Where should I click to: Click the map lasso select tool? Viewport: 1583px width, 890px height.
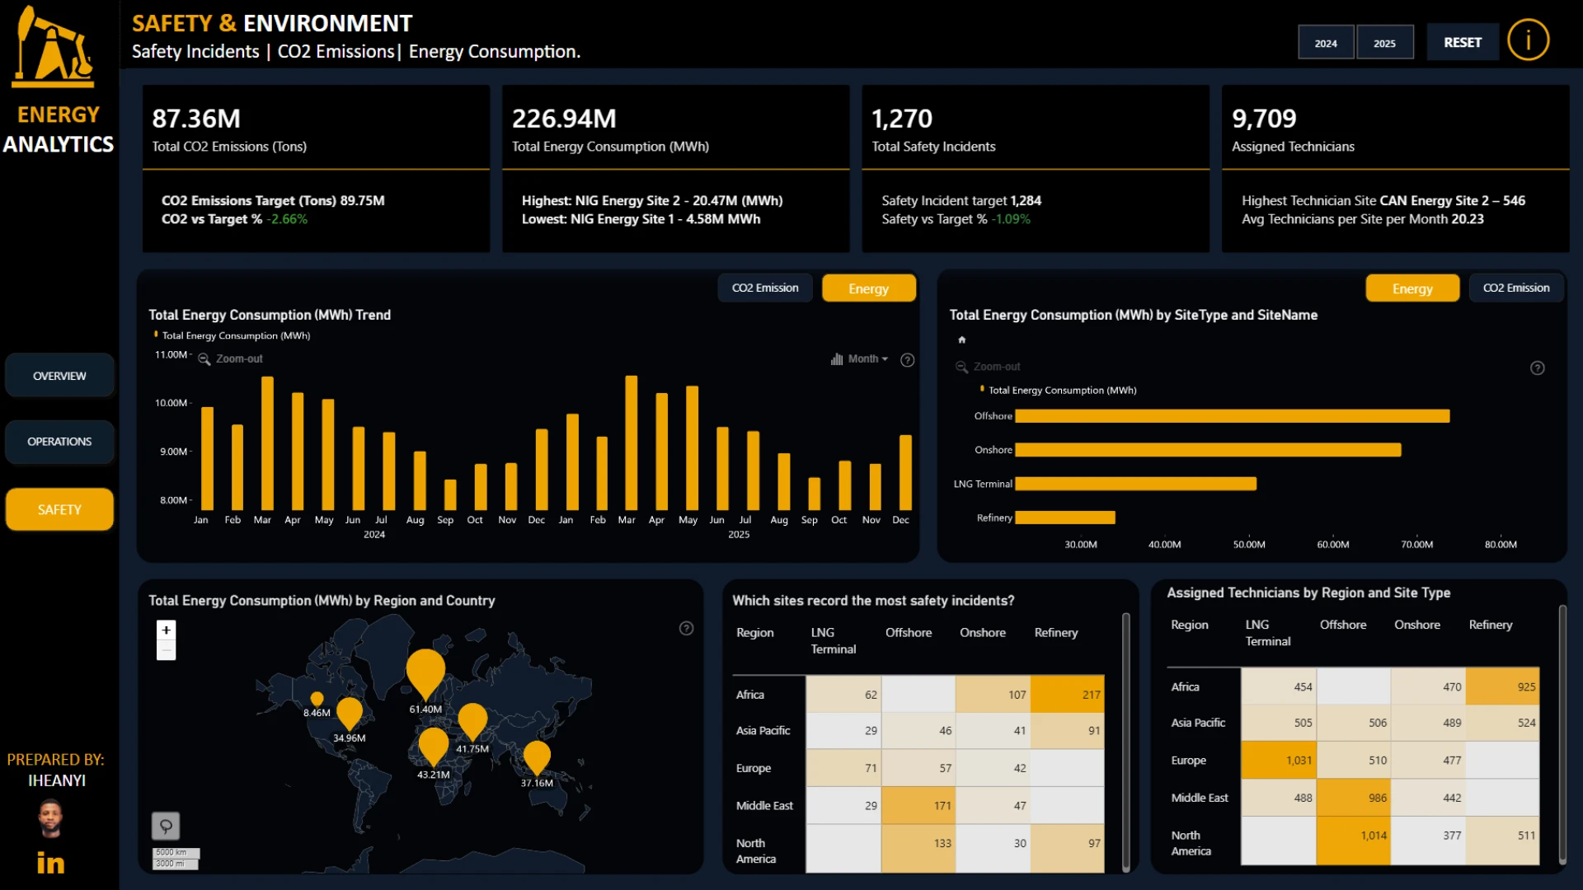point(166,826)
